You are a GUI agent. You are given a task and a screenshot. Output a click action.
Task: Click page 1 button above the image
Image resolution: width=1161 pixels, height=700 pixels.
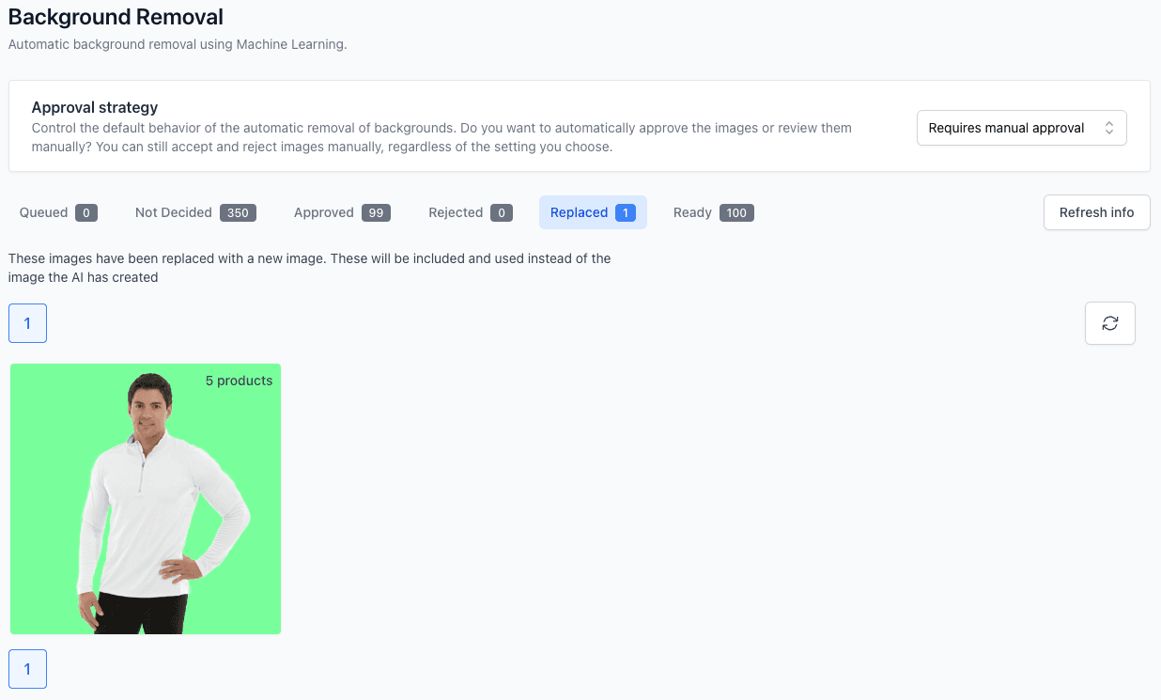27,323
